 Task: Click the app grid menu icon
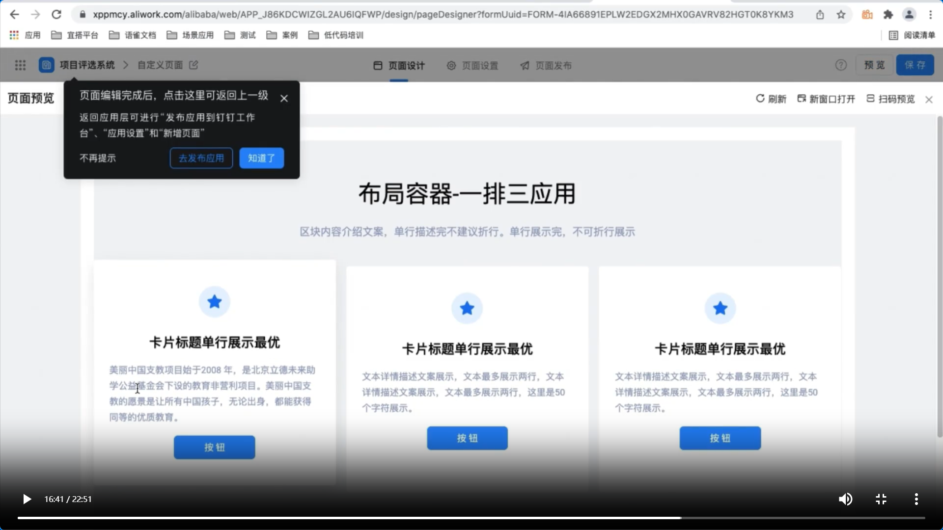tap(20, 65)
